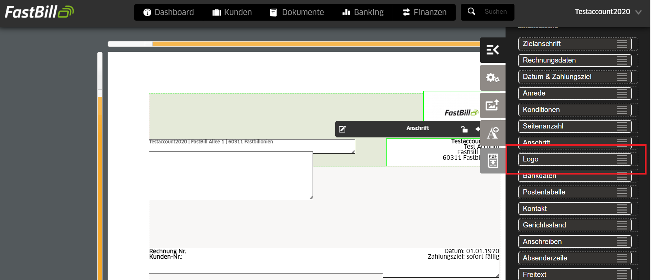Screen dimensions: 651x280
Task: Click drag handle icon of Zielanschrift
Action: (622, 44)
